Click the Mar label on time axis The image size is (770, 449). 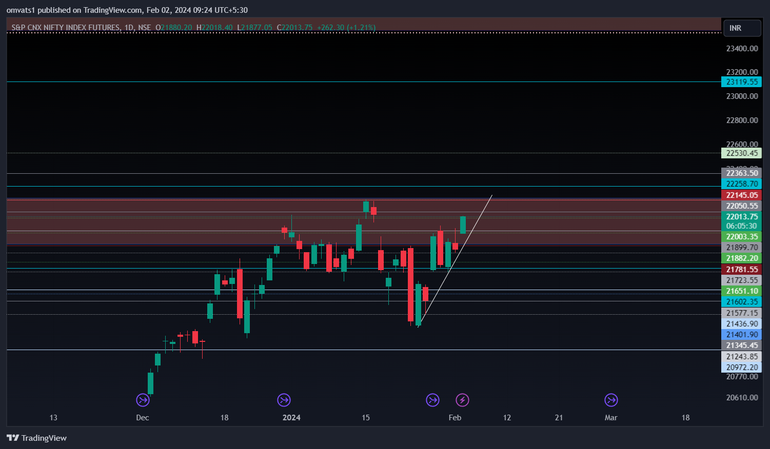[611, 418]
